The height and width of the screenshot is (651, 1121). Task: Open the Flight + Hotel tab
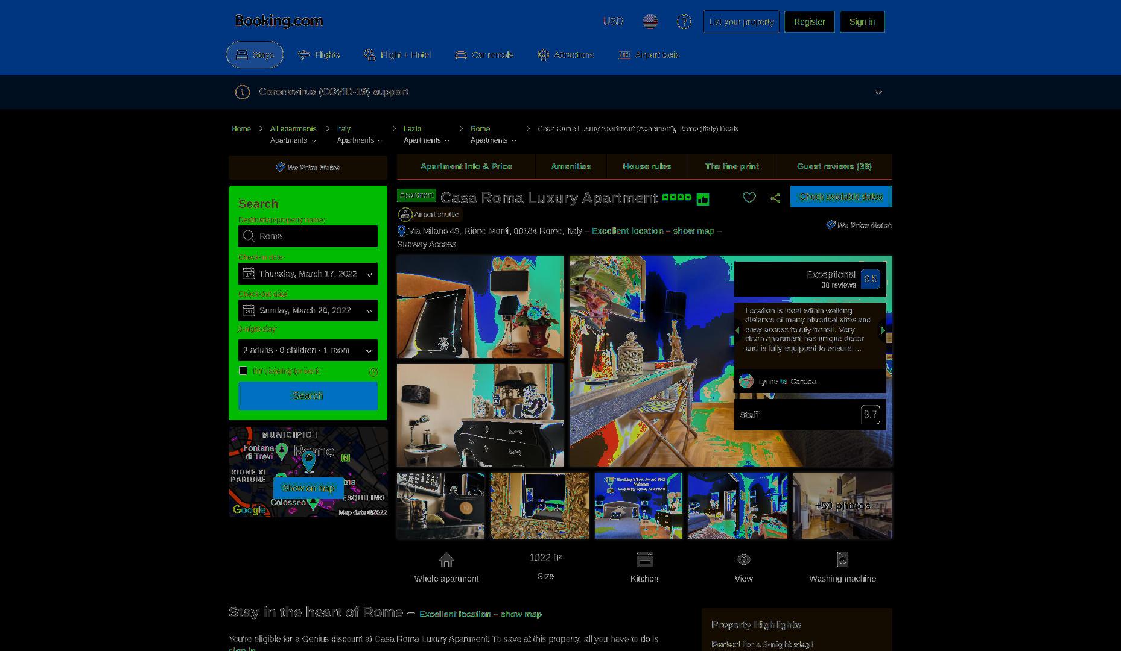point(397,55)
